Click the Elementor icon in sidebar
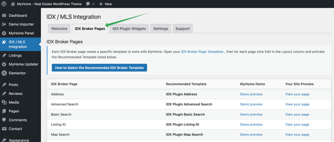Viewport: 334px width, 142px height. click(x=4, y=73)
